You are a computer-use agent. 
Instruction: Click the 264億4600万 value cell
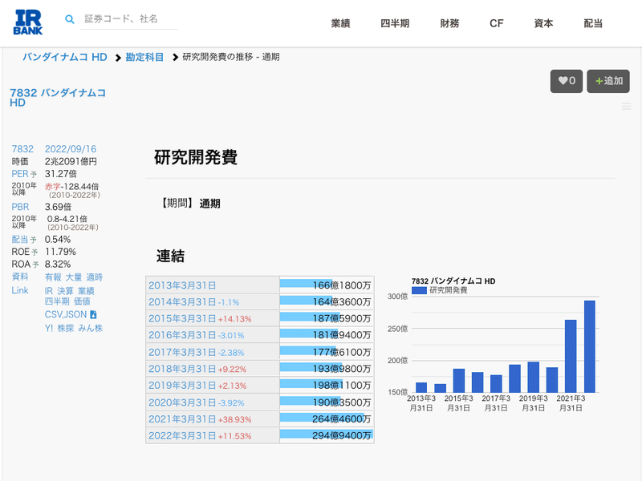click(x=327, y=418)
